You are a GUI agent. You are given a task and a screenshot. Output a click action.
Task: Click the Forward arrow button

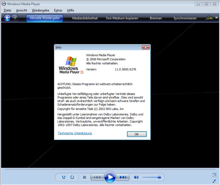15,18
